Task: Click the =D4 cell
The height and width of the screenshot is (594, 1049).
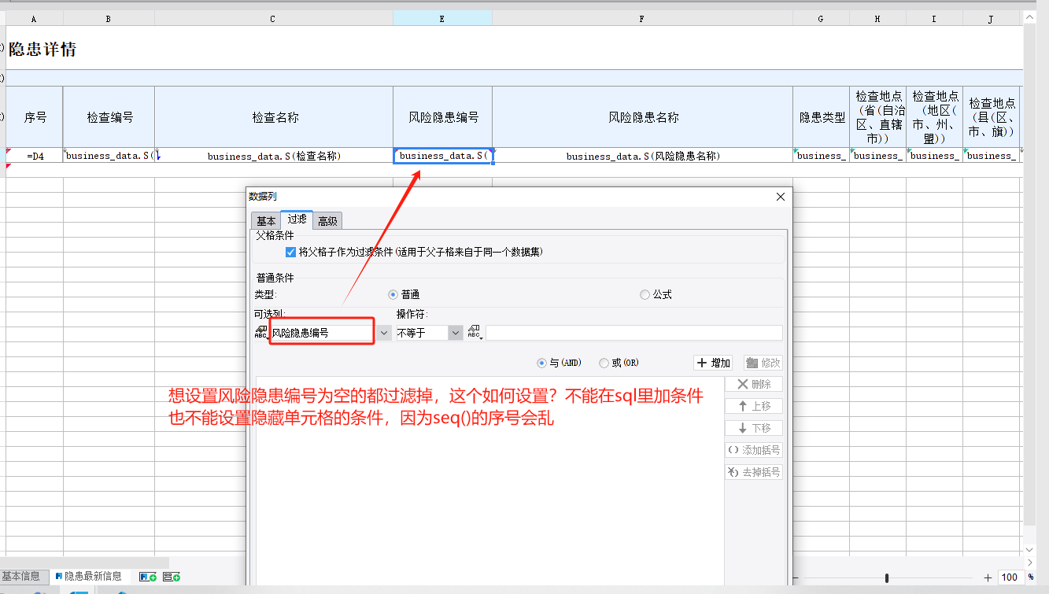Action: (35, 156)
